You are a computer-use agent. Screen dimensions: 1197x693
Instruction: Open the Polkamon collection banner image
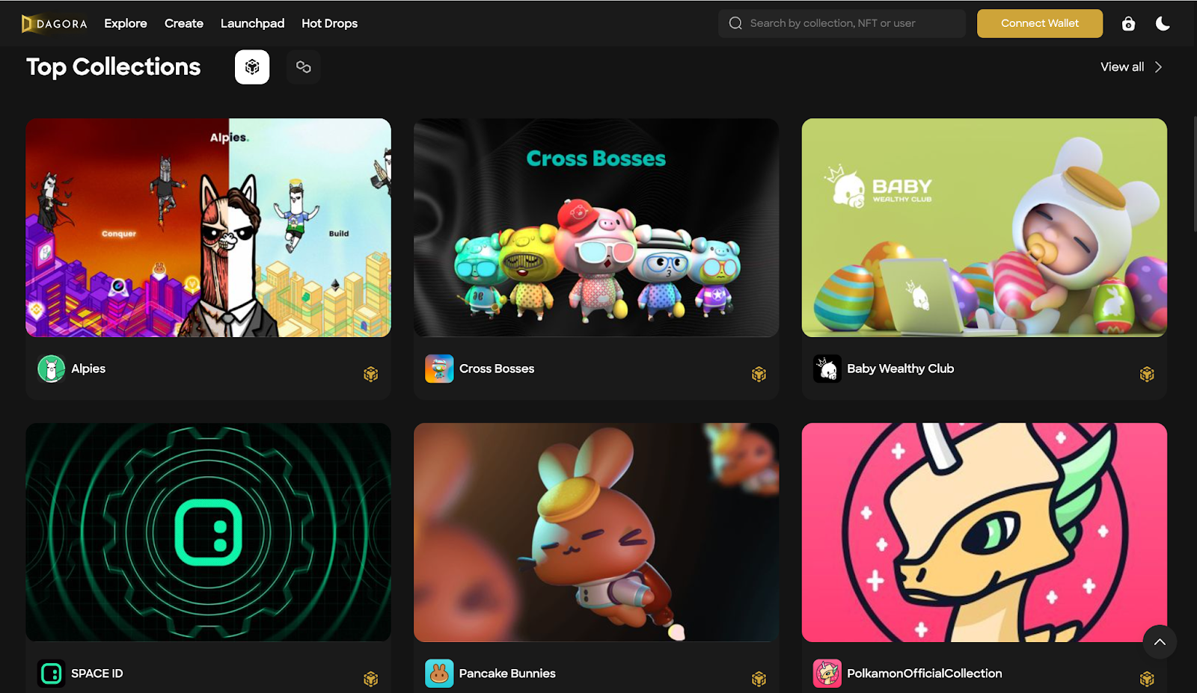(x=985, y=532)
